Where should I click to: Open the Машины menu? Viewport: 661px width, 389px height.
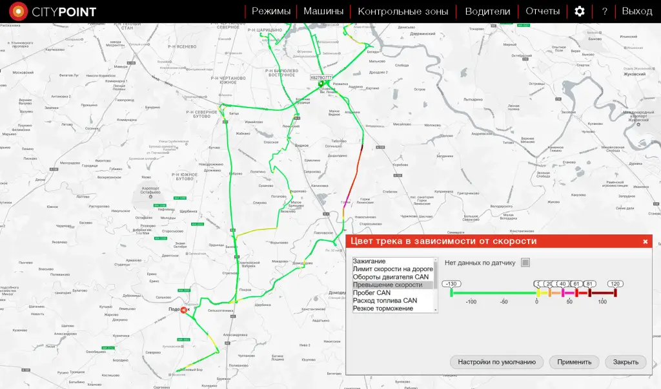pyautogui.click(x=323, y=11)
